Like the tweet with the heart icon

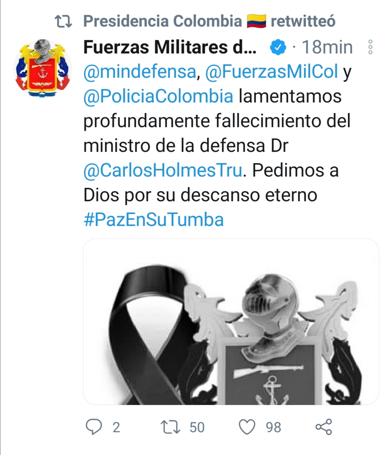247,427
